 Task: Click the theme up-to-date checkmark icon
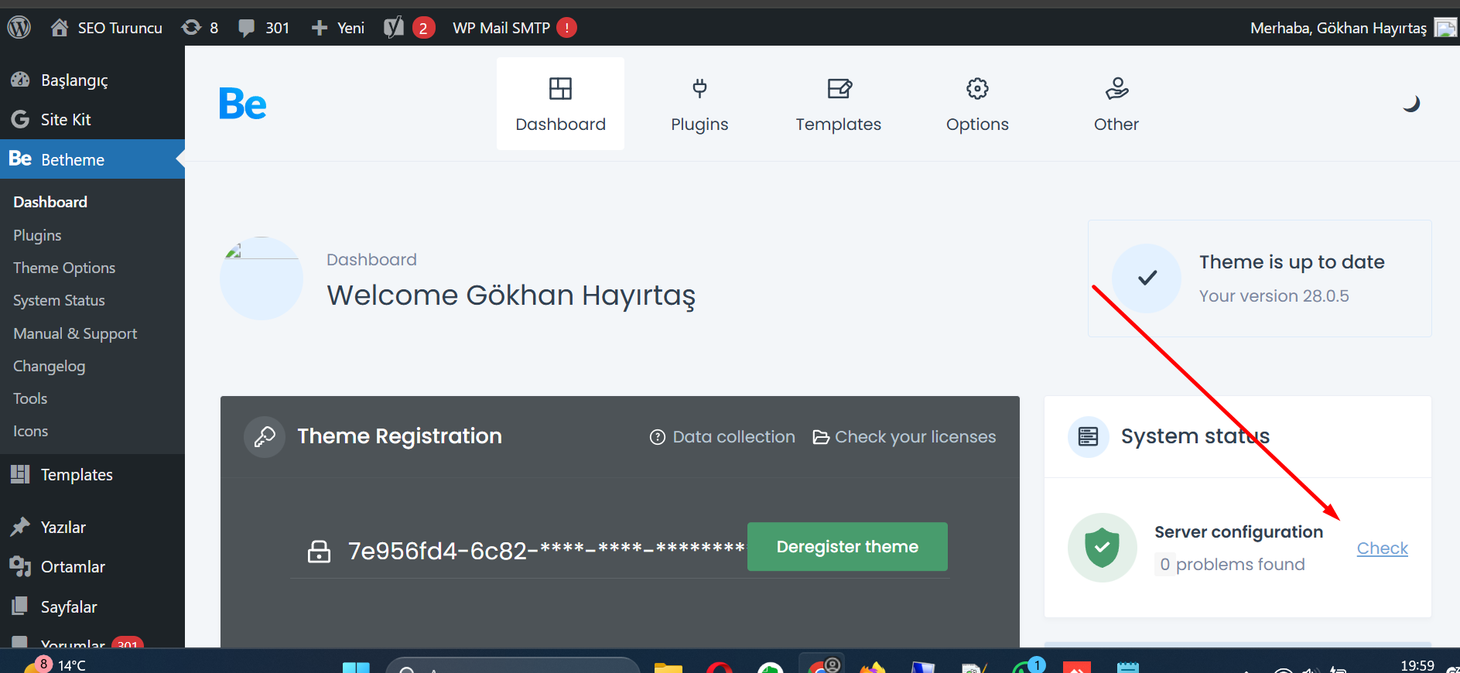click(1147, 278)
